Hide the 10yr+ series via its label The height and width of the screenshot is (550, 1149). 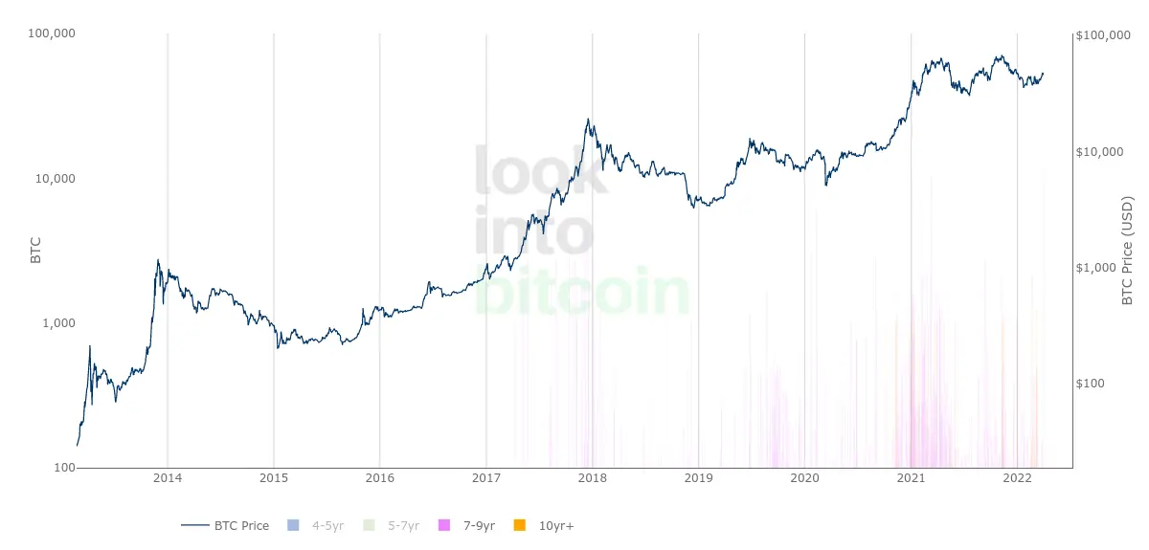pyautogui.click(x=556, y=525)
